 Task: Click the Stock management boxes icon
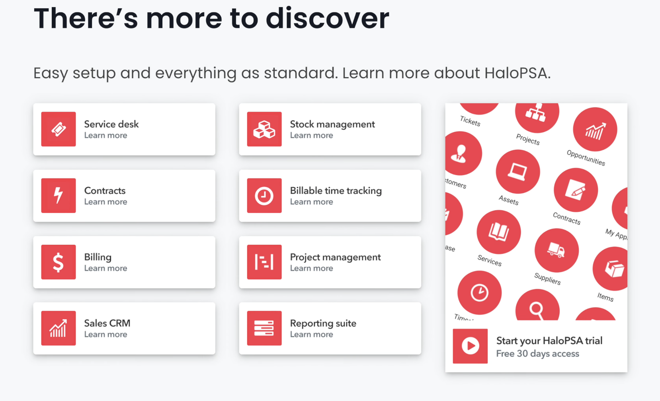pos(264,129)
